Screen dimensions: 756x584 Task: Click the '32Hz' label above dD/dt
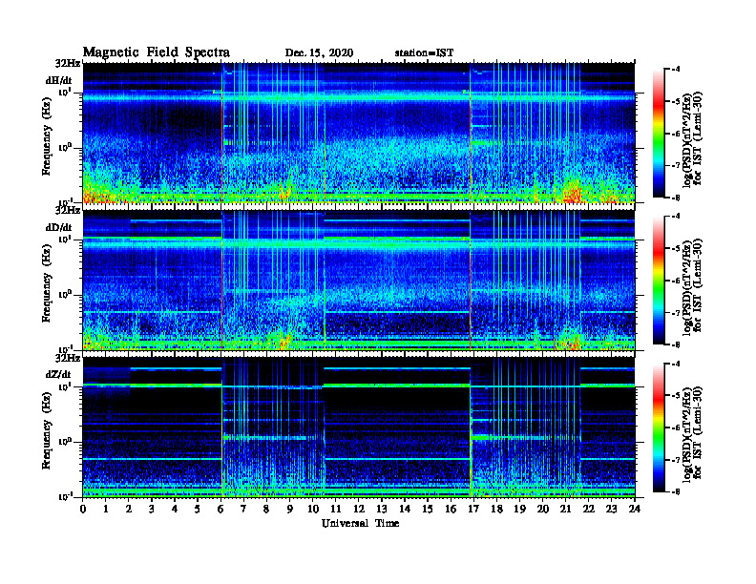click(x=68, y=210)
